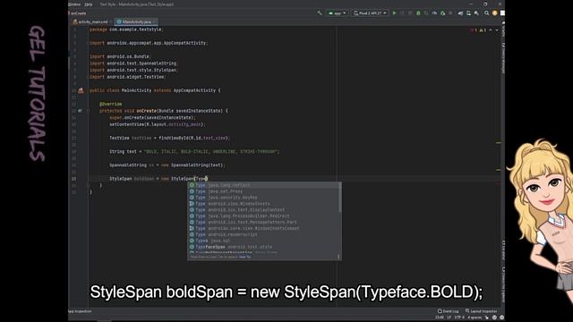Go to previous highlighted error arrow
Image resolution: width=573 pixels, height=322 pixels.
click(491, 30)
